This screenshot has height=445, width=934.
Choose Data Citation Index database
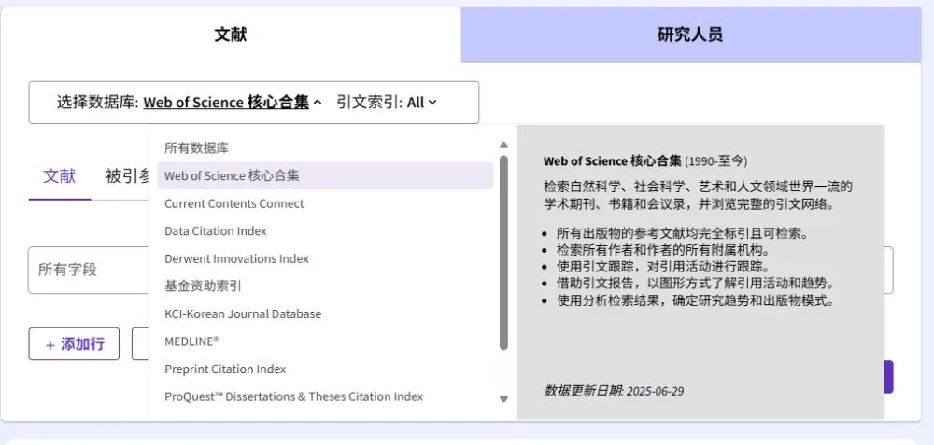tap(325, 230)
